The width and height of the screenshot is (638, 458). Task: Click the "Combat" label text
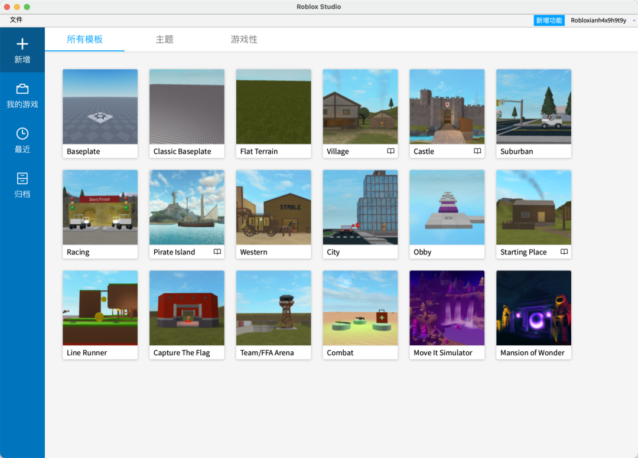click(x=340, y=353)
